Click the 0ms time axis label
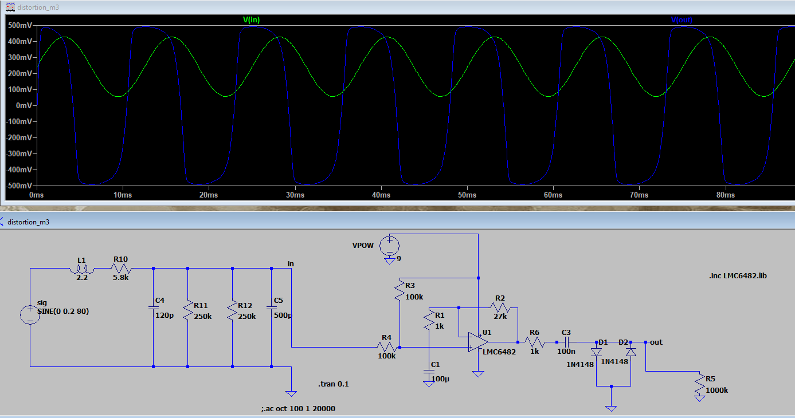The width and height of the screenshot is (795, 418). click(x=36, y=195)
